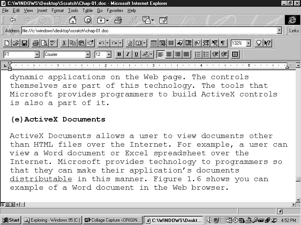Click the Home button in browser toolbar
This screenshot has width=301, height=225.
73,20
